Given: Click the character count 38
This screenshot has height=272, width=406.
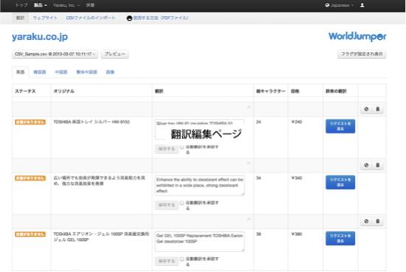Looking at the screenshot, I should (x=258, y=234).
